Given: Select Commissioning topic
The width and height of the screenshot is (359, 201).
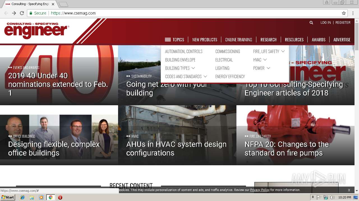Looking at the screenshot, I should coord(228,51).
